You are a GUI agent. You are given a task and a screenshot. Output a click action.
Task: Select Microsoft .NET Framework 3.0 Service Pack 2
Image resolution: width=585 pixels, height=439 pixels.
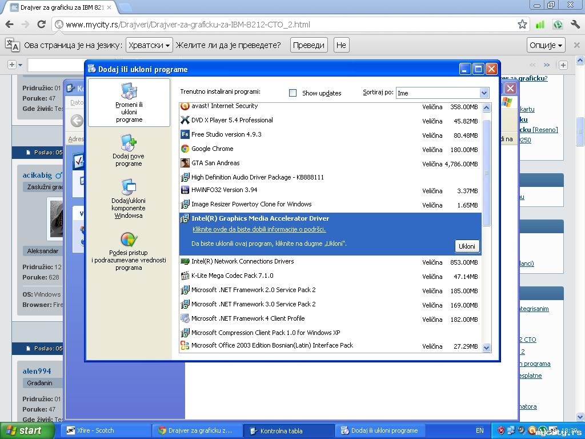tap(330, 304)
